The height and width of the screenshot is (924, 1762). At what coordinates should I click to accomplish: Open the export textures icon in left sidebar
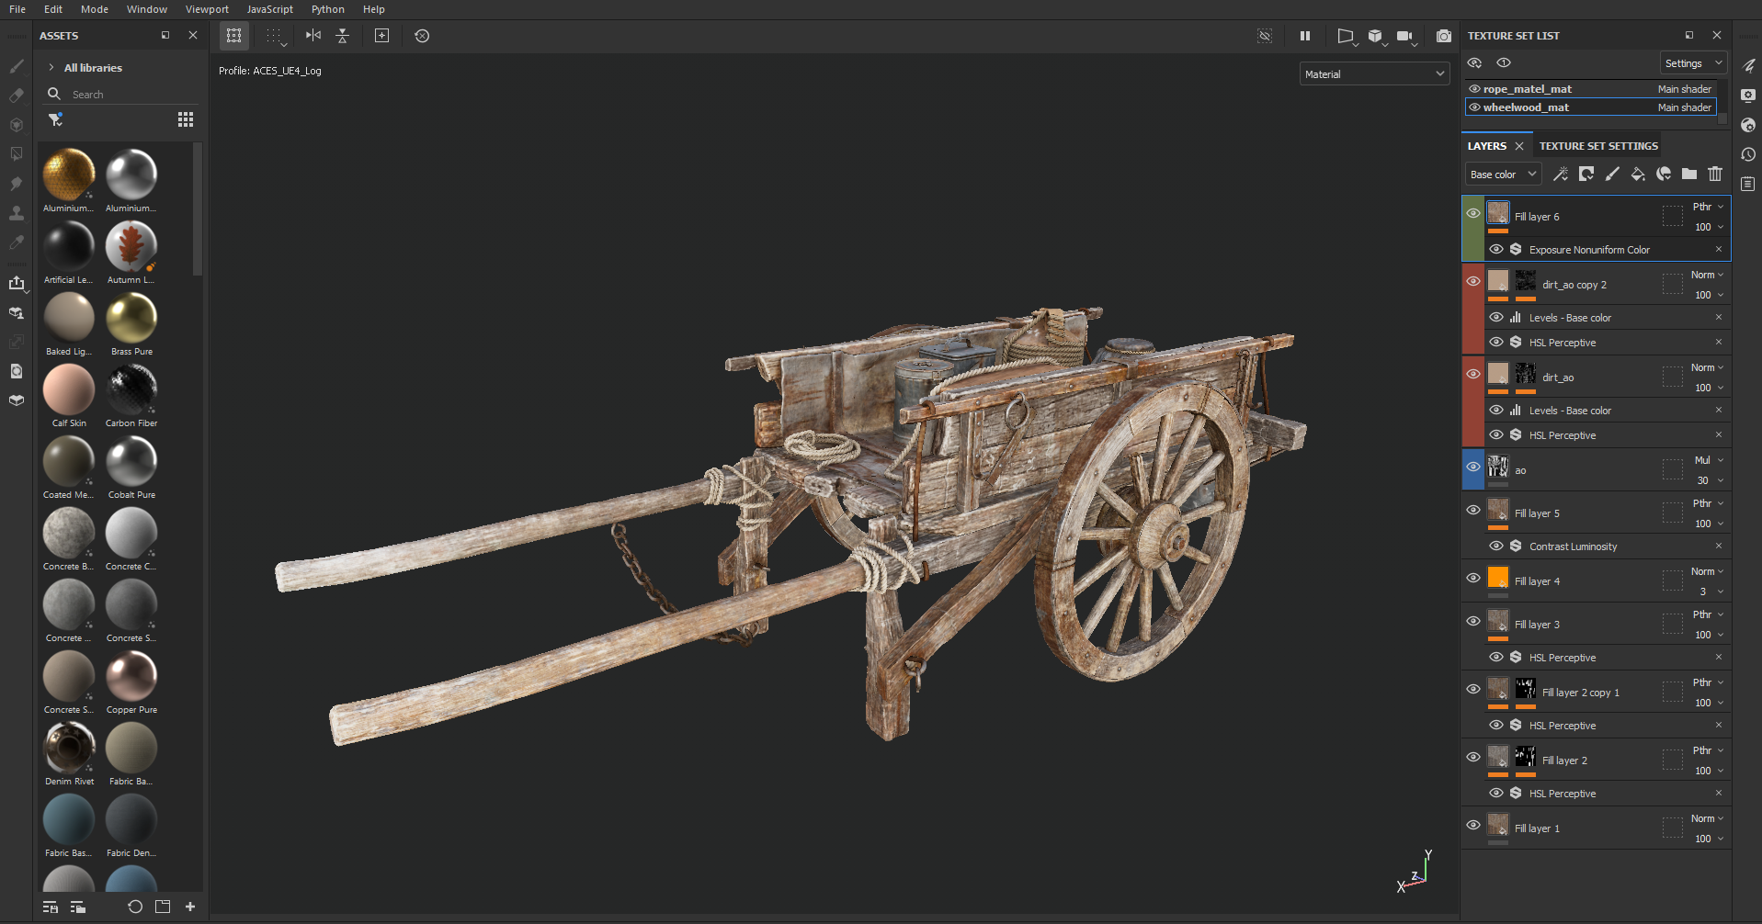(17, 283)
